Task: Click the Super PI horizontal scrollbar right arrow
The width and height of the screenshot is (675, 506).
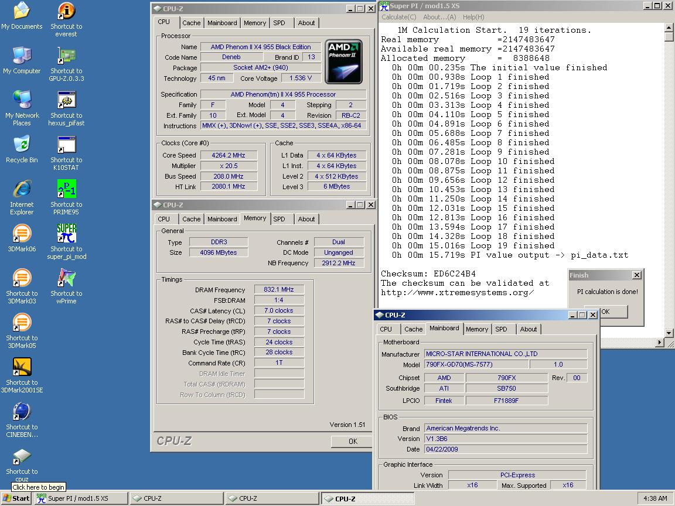Action: 660,343
